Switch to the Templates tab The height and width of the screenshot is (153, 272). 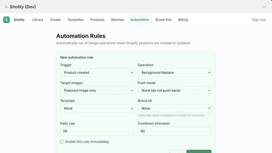click(75, 20)
